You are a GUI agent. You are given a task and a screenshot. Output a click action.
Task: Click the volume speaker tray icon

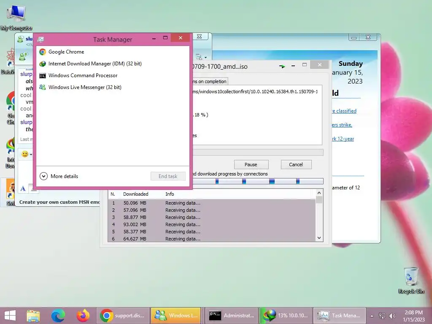tap(392, 316)
